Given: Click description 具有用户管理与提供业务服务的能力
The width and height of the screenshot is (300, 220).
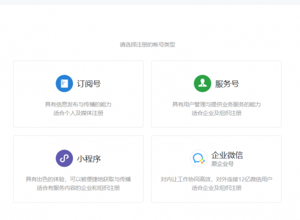Looking at the screenshot, I should 216,104.
